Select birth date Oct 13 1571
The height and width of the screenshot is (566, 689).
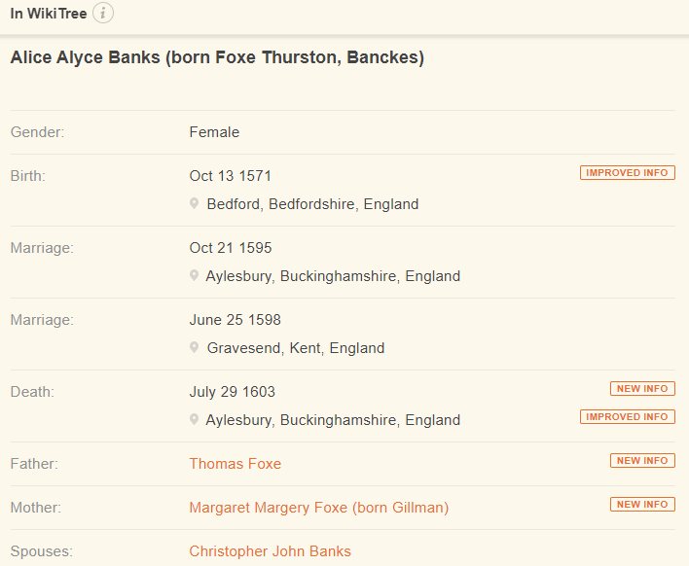[231, 176]
